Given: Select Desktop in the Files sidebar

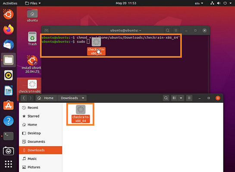Looking at the screenshot, I should click(x=41, y=133).
